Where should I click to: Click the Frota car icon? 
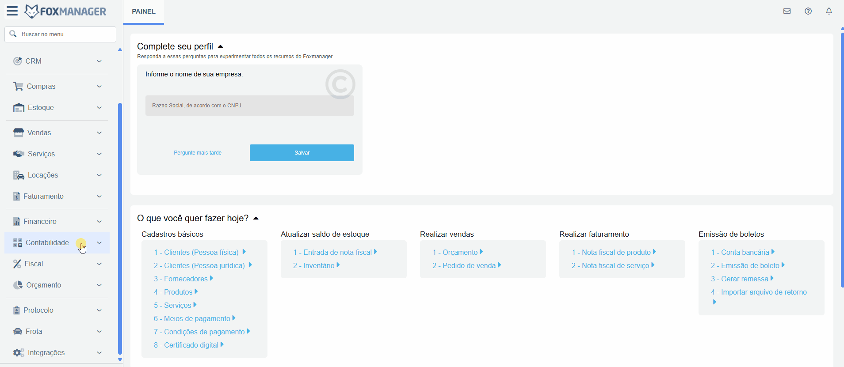[18, 331]
